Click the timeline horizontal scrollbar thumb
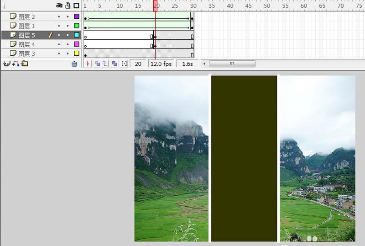365x246 pixels. click(x=232, y=64)
